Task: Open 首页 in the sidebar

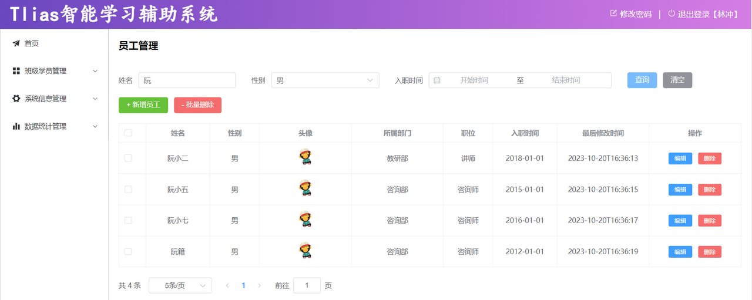Action: (32, 43)
